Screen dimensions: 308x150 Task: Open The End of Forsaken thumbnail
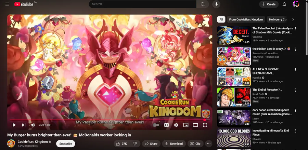click(x=234, y=97)
